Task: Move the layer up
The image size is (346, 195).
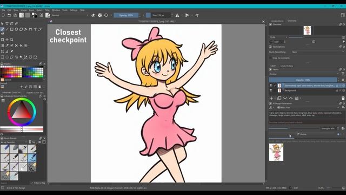Action: 291,98
